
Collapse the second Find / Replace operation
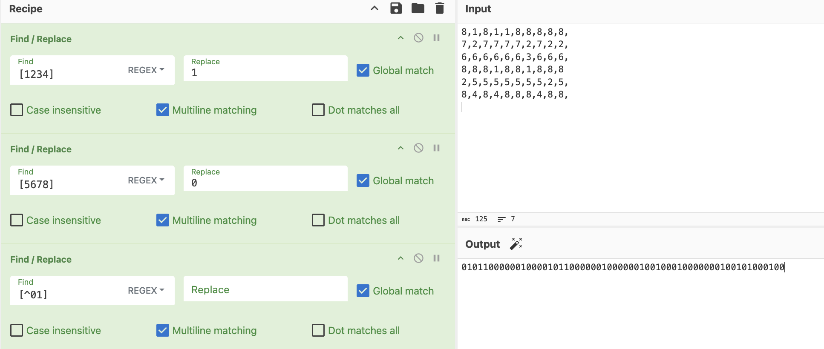click(x=400, y=148)
